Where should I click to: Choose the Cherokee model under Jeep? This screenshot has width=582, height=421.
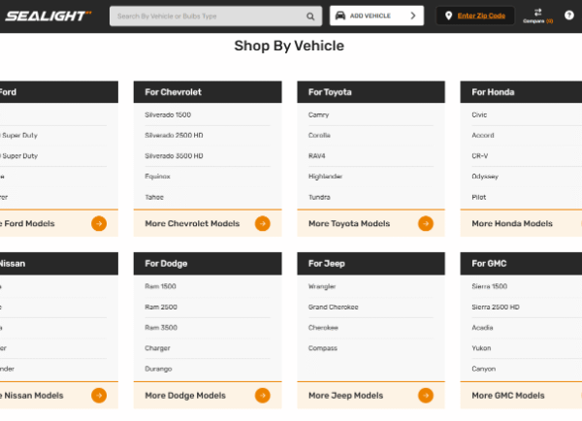[x=323, y=328]
